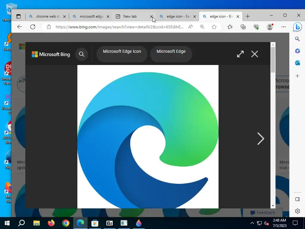Open the Windows Start menu

click(x=7, y=223)
